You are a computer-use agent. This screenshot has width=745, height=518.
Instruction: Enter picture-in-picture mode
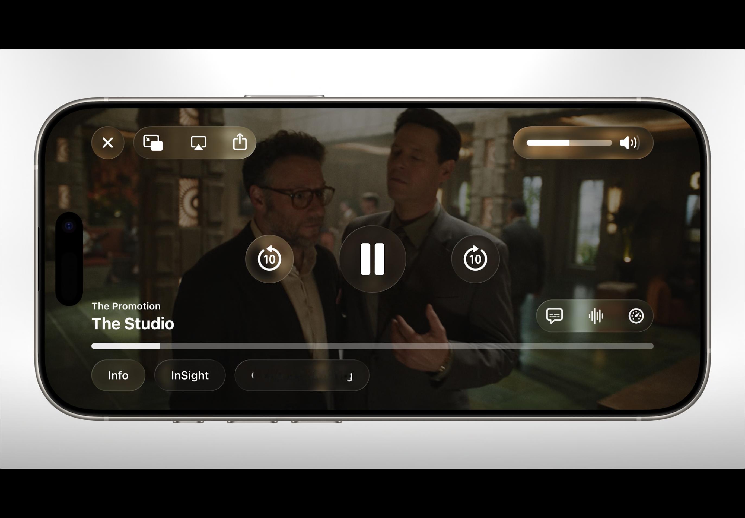click(153, 143)
